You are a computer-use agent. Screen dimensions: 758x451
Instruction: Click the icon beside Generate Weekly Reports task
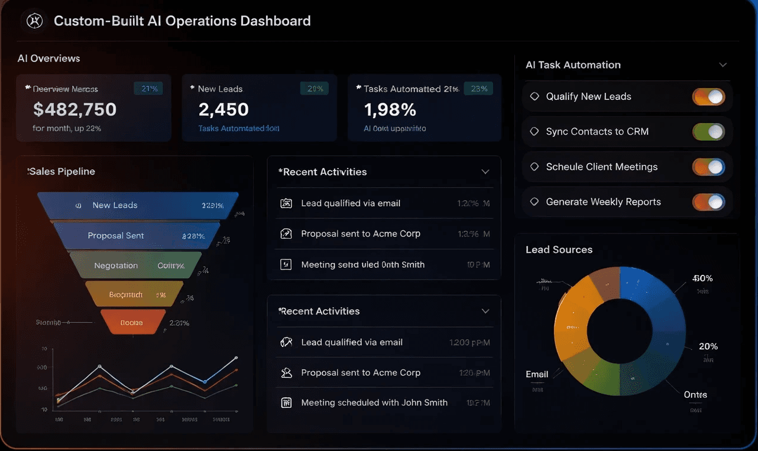(x=536, y=202)
